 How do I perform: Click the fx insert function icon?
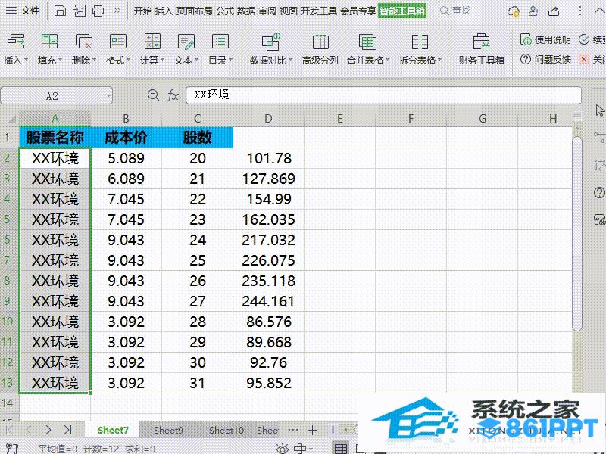[173, 95]
